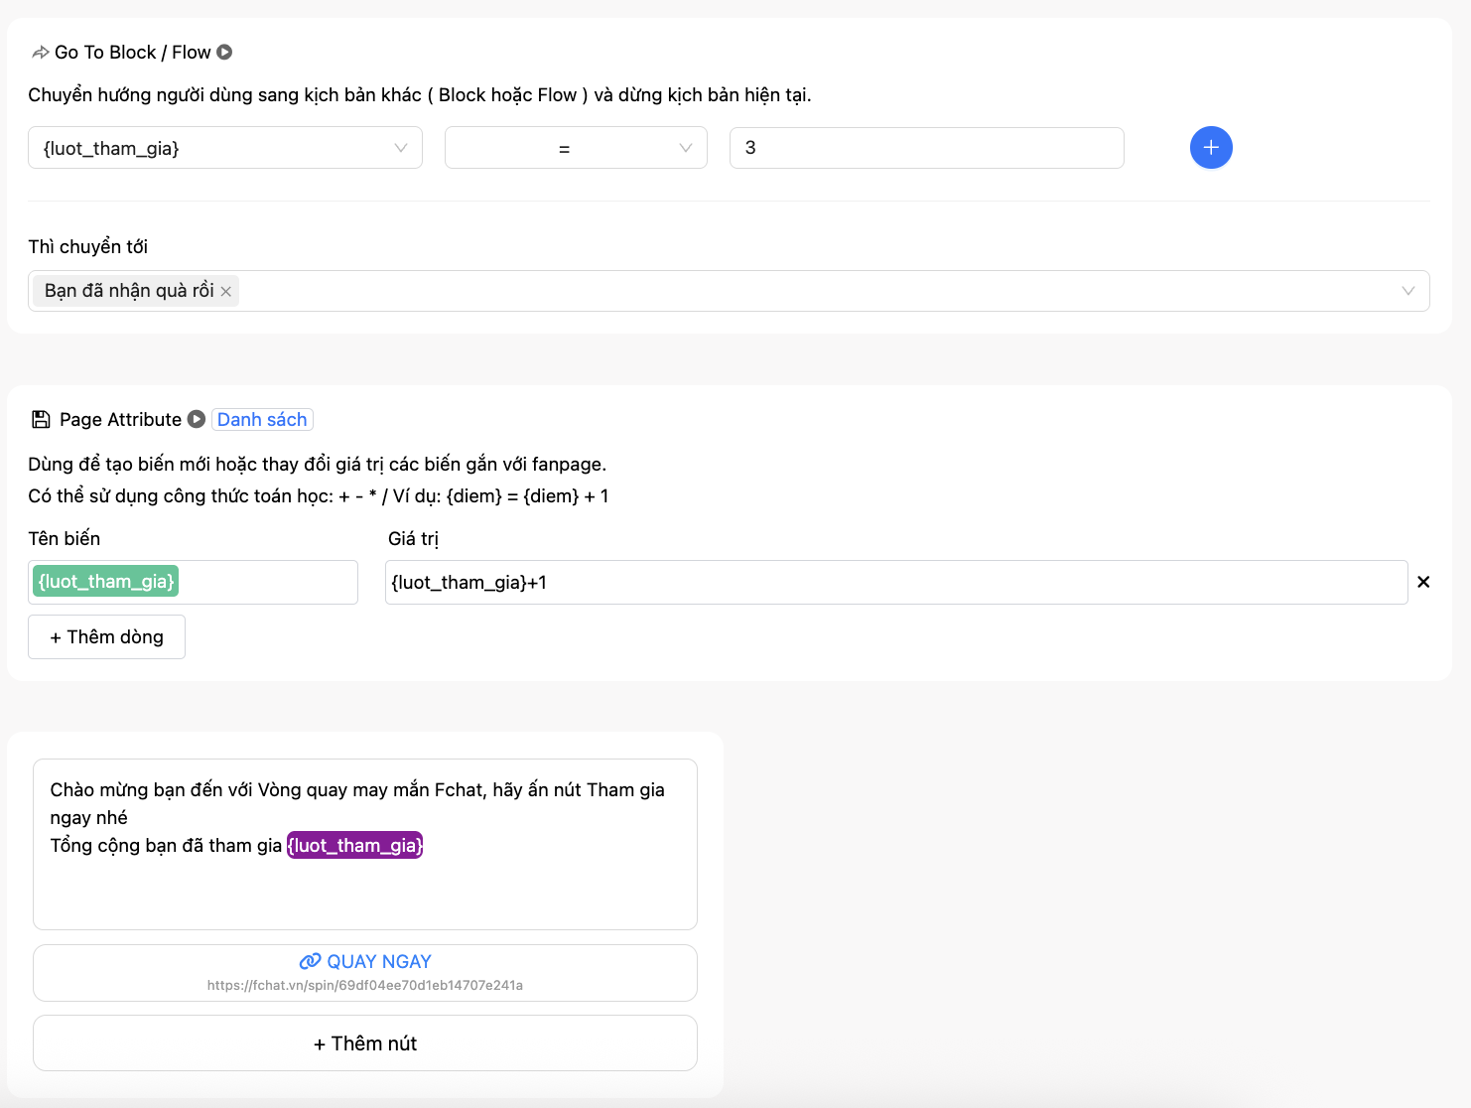The width and height of the screenshot is (1471, 1108).
Task: Click the fchat.vn spin URL text
Action: 364,986
